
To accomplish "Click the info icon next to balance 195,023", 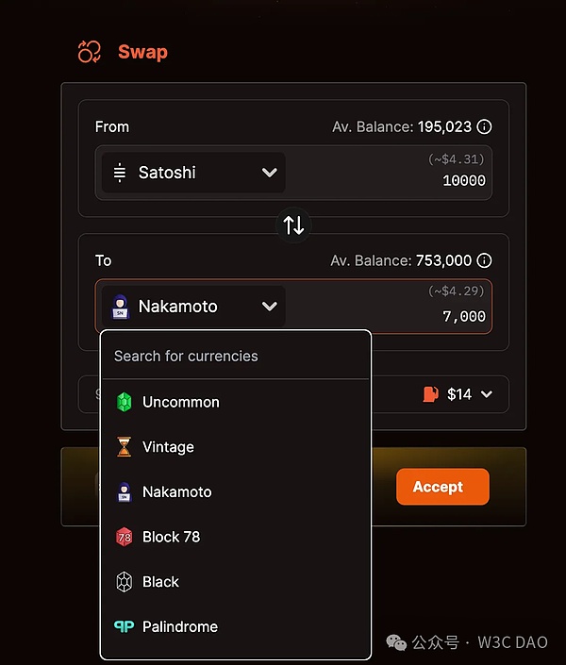I will click(485, 126).
